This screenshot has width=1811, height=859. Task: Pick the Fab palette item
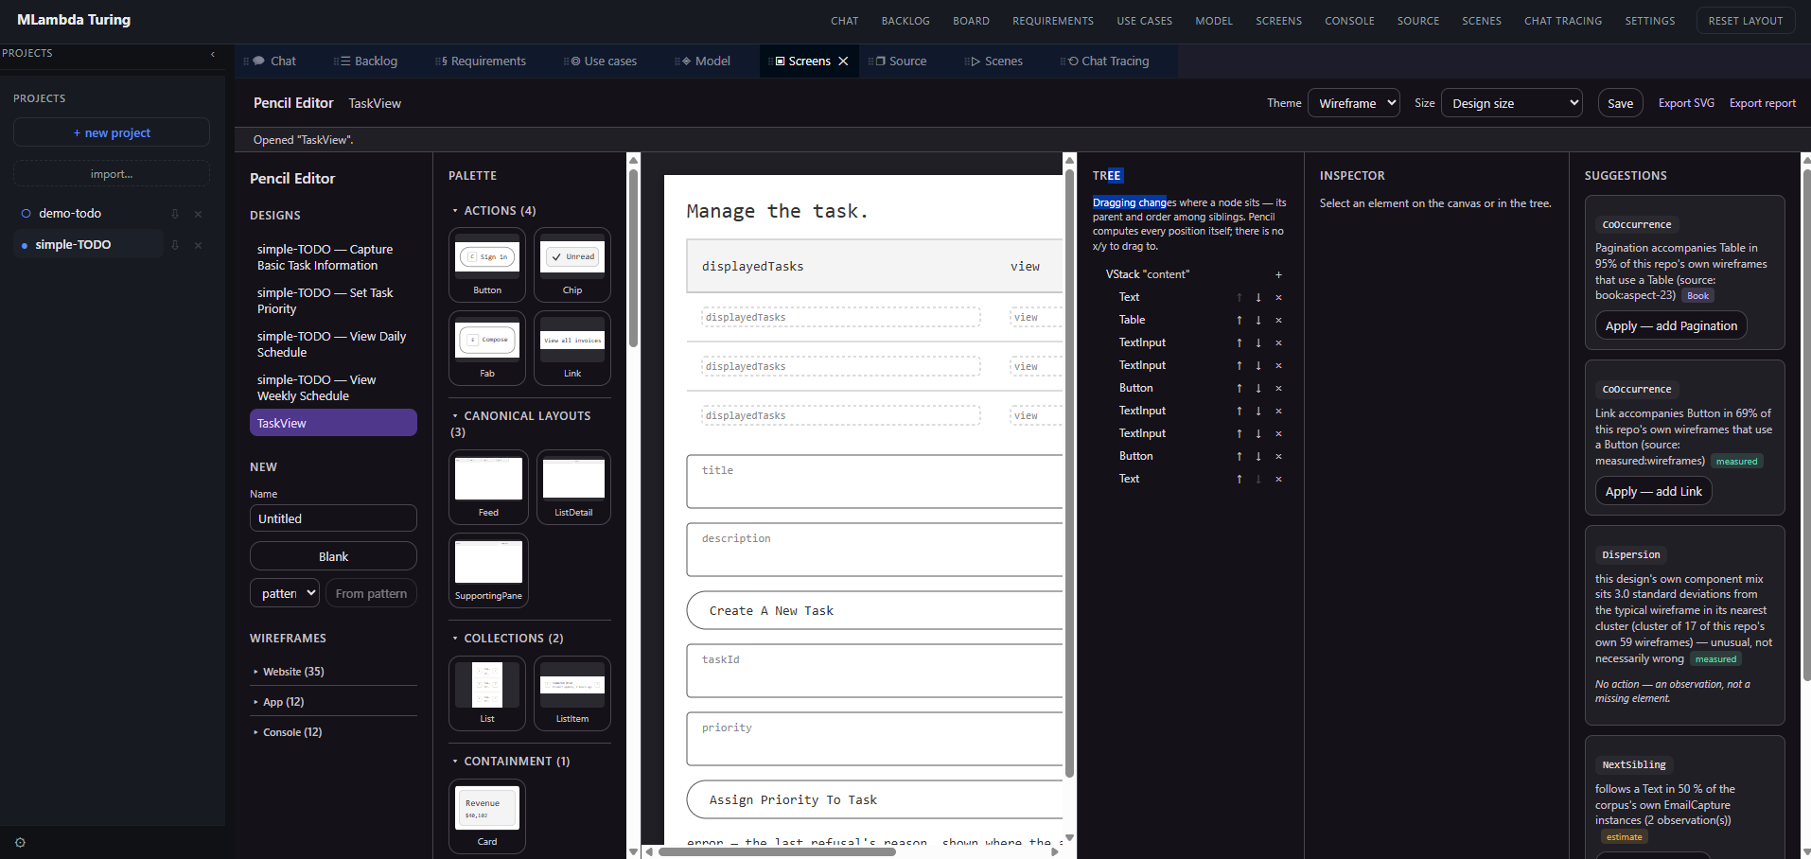point(487,348)
